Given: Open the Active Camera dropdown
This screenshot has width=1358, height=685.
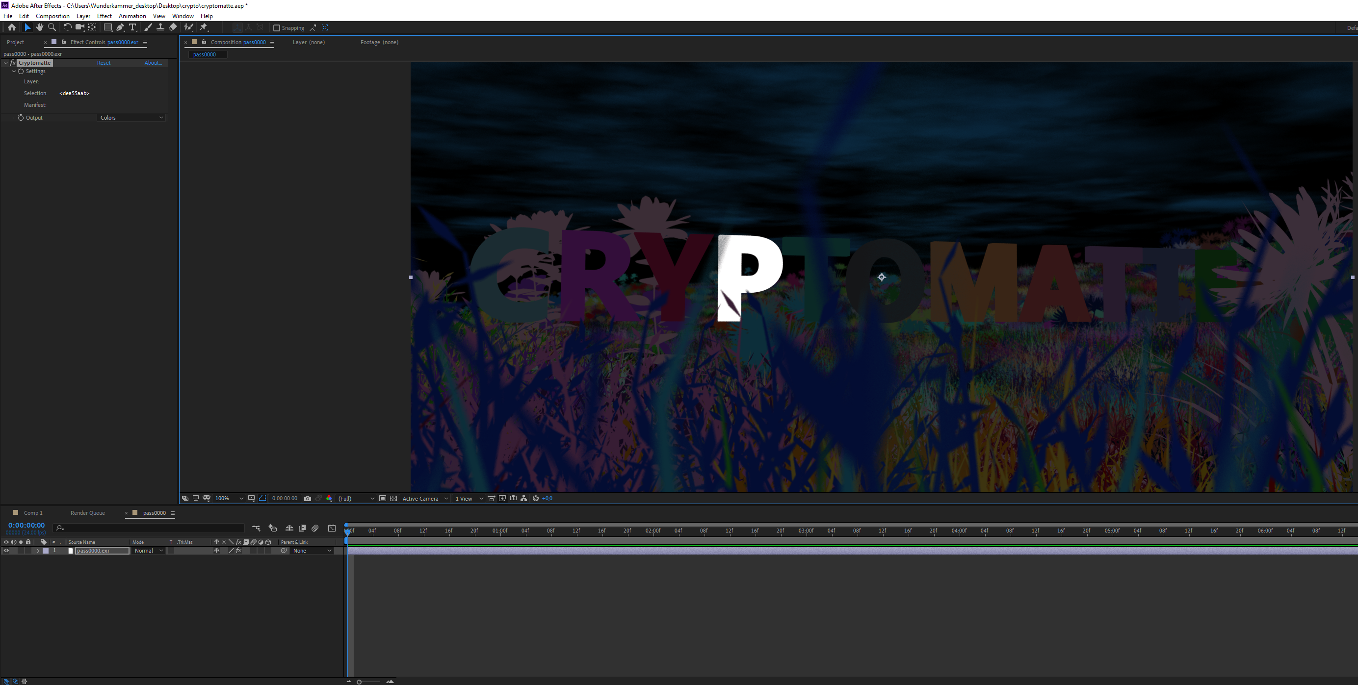Looking at the screenshot, I should 425,499.
